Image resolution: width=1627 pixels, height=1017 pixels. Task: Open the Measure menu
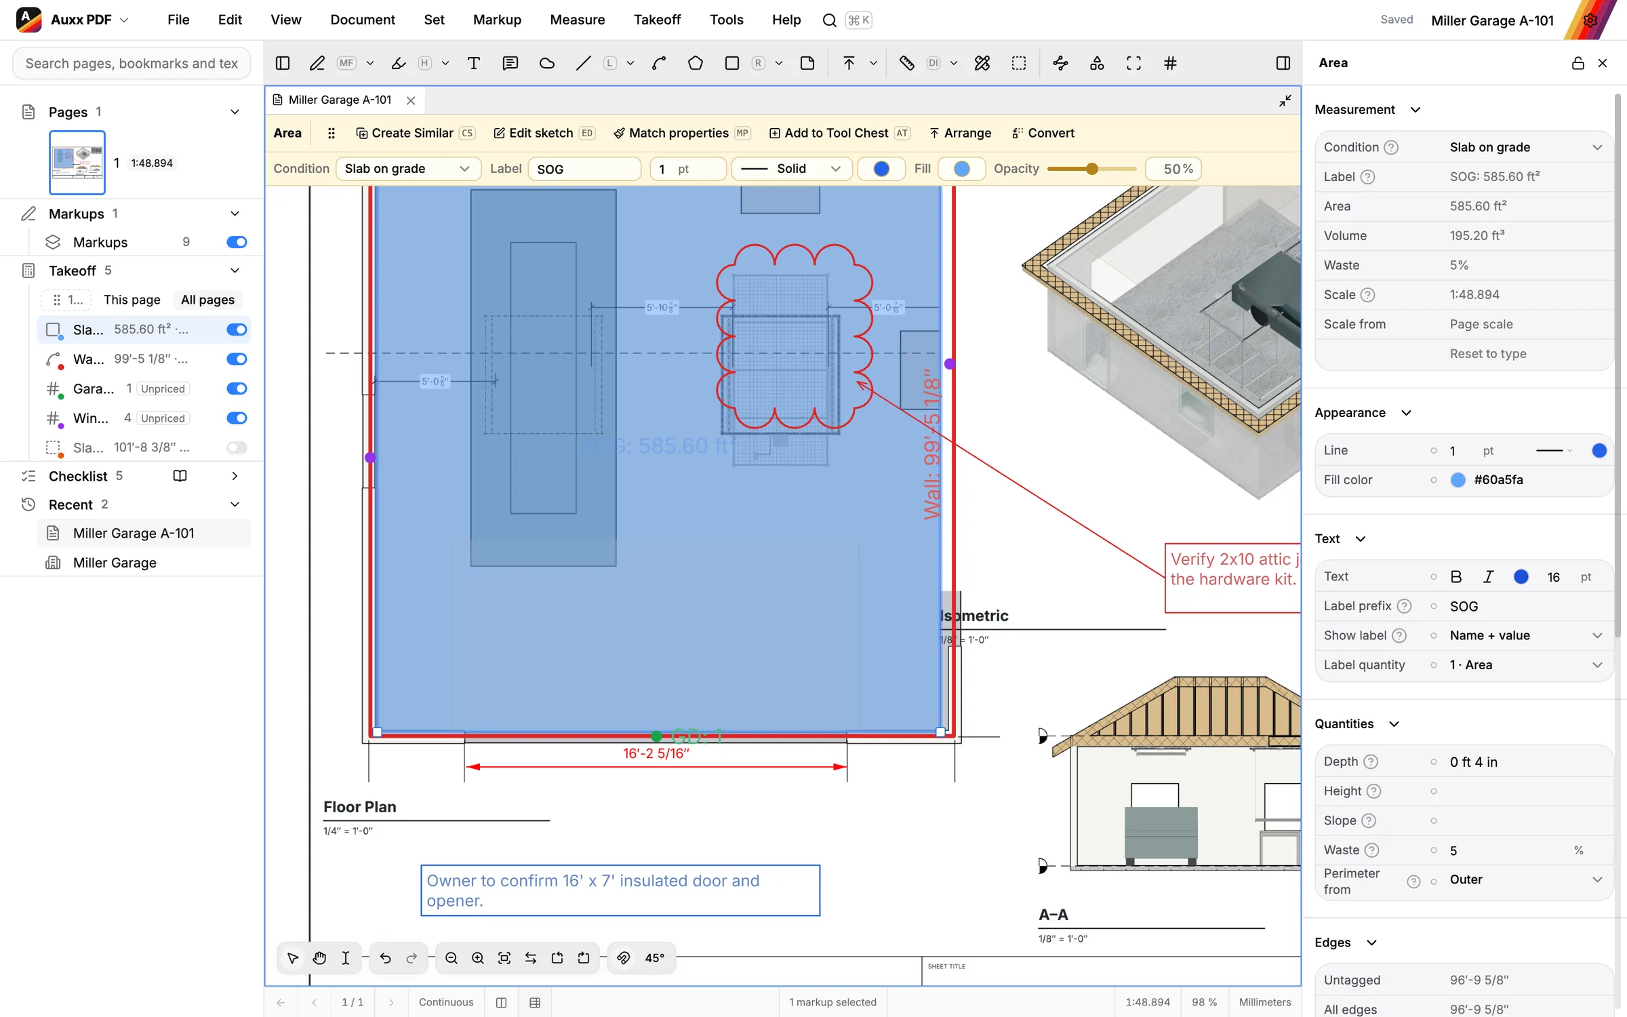tap(577, 20)
